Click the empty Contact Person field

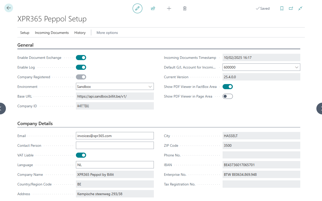(x=115, y=145)
